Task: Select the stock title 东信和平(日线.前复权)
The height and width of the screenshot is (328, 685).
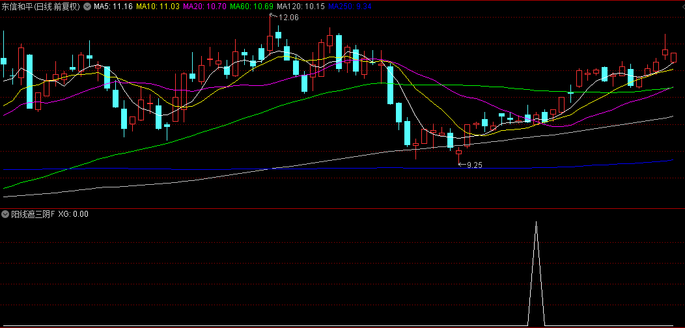Action: click(x=41, y=7)
